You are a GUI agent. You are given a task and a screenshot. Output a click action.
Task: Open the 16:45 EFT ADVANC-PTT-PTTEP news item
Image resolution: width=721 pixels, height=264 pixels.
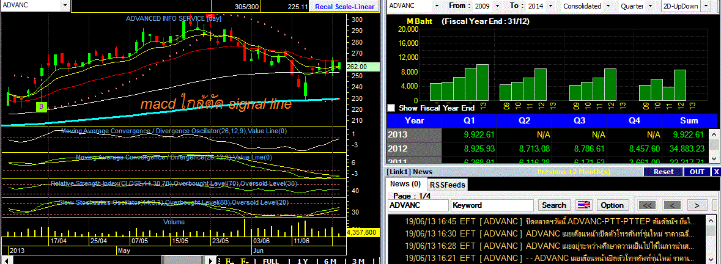[x=550, y=221]
